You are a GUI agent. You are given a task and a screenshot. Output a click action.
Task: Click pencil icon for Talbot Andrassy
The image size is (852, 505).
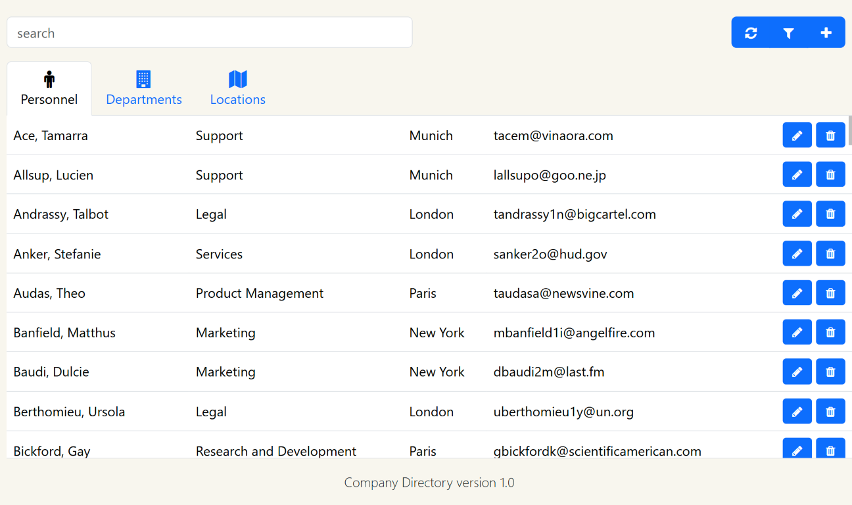coord(797,214)
